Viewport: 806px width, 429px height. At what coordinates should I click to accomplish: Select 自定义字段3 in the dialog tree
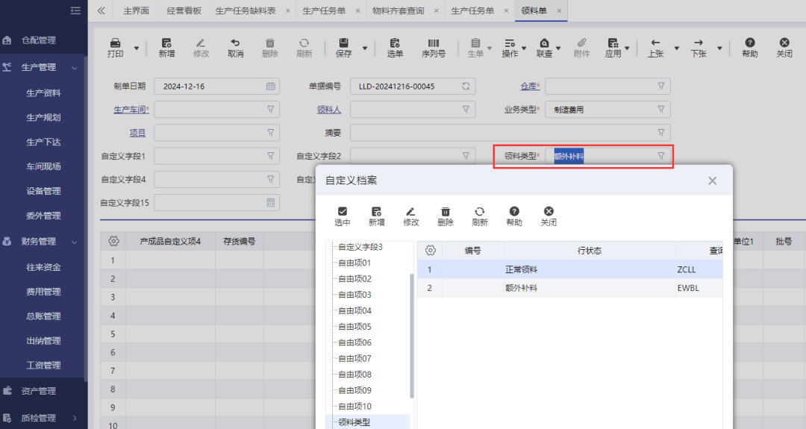360,247
